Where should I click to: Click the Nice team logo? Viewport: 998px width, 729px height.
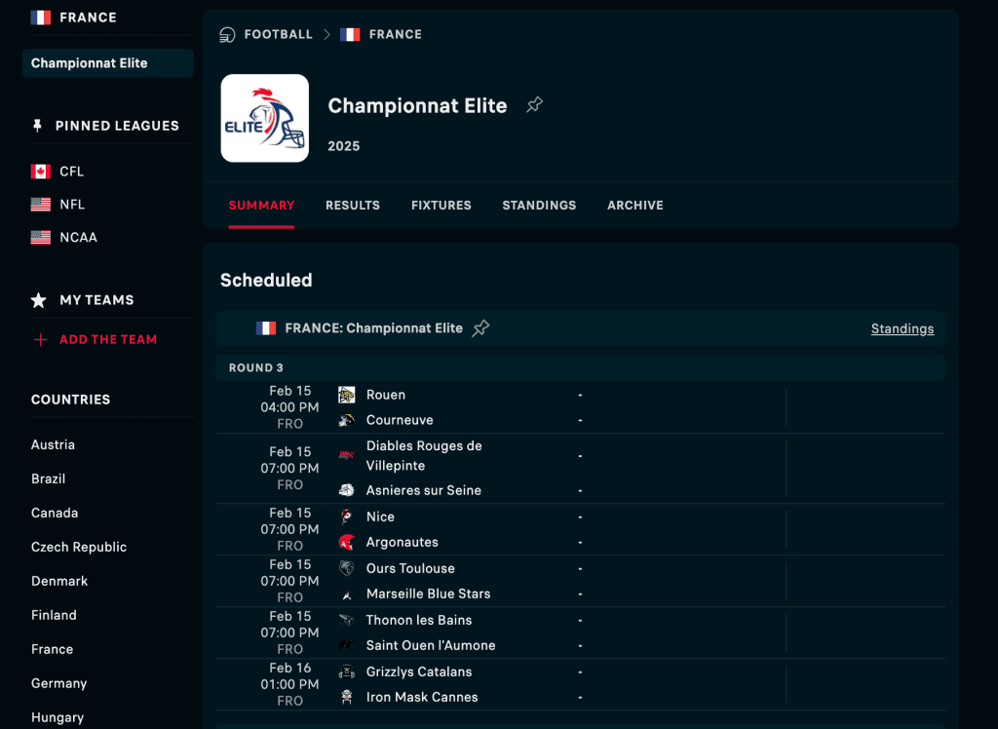[346, 517]
